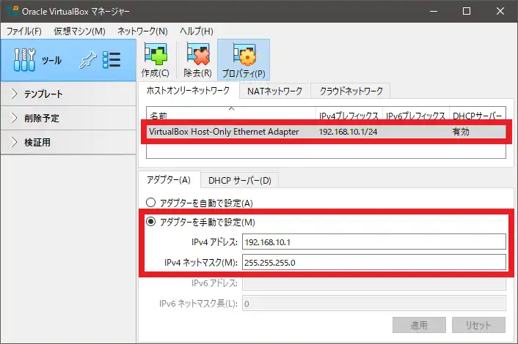Screen dimensions: 518x344
Task: Open the 仮想マシン(M) menu
Action: [79, 31]
